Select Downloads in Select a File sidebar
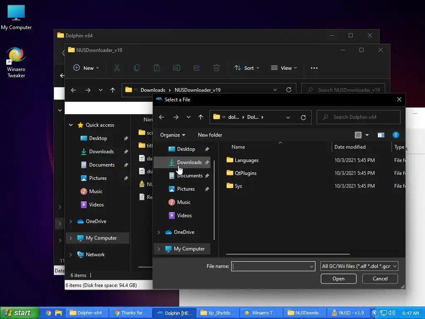The image size is (425, 319). coord(183,162)
